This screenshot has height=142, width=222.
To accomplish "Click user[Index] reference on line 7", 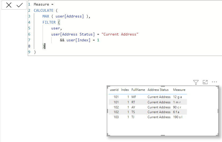I will click(78, 40).
